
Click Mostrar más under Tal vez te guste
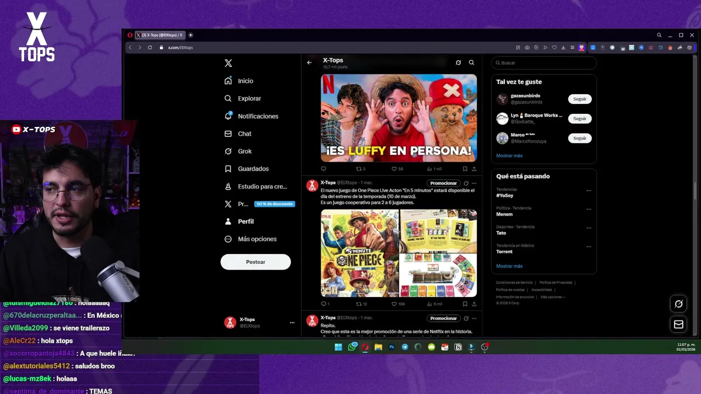tap(509, 155)
